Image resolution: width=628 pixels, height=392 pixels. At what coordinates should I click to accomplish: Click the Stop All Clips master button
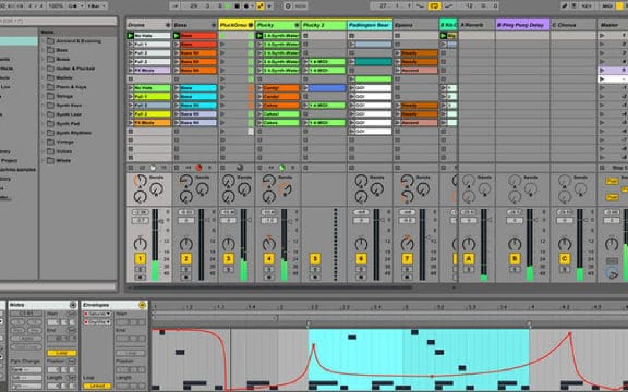602,168
